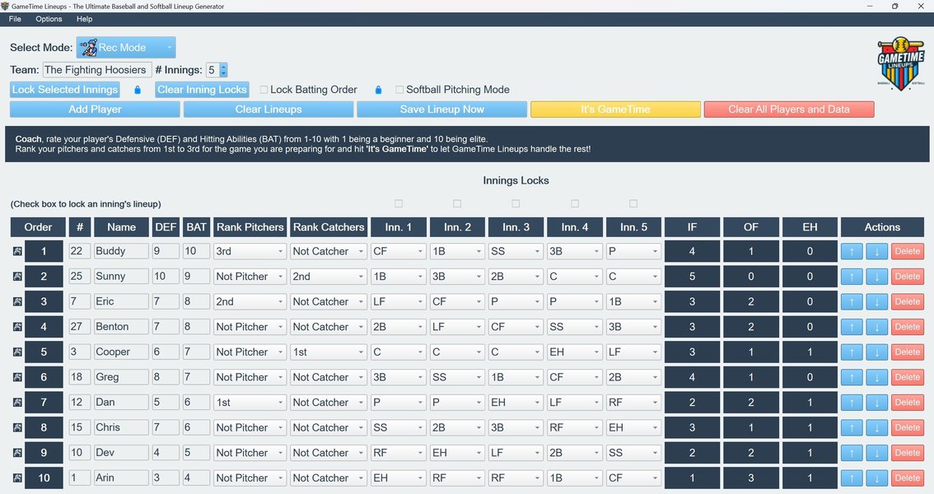Click Sunny's jersey number field
The width and height of the screenshot is (934, 494).
tap(79, 276)
